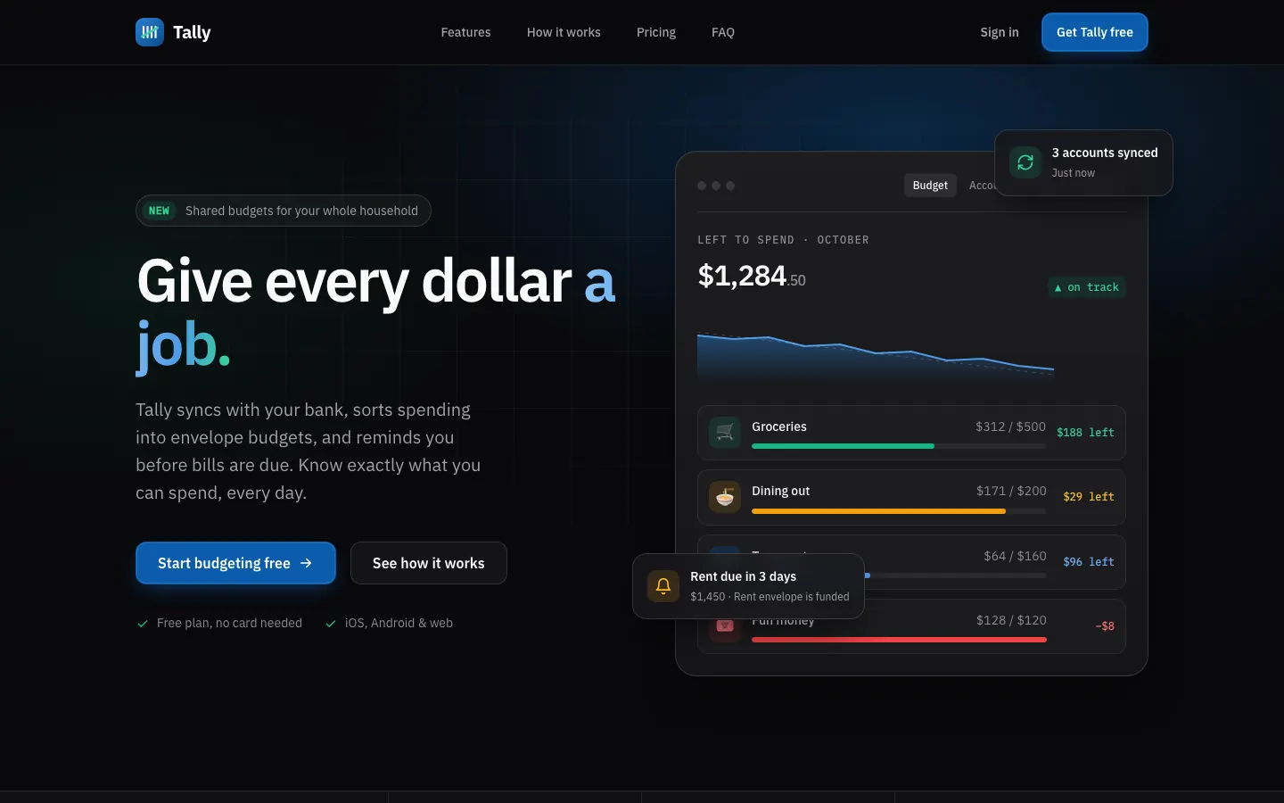1284x803 pixels.
Task: Click the bell icon in Rent due notification
Action: [663, 586]
